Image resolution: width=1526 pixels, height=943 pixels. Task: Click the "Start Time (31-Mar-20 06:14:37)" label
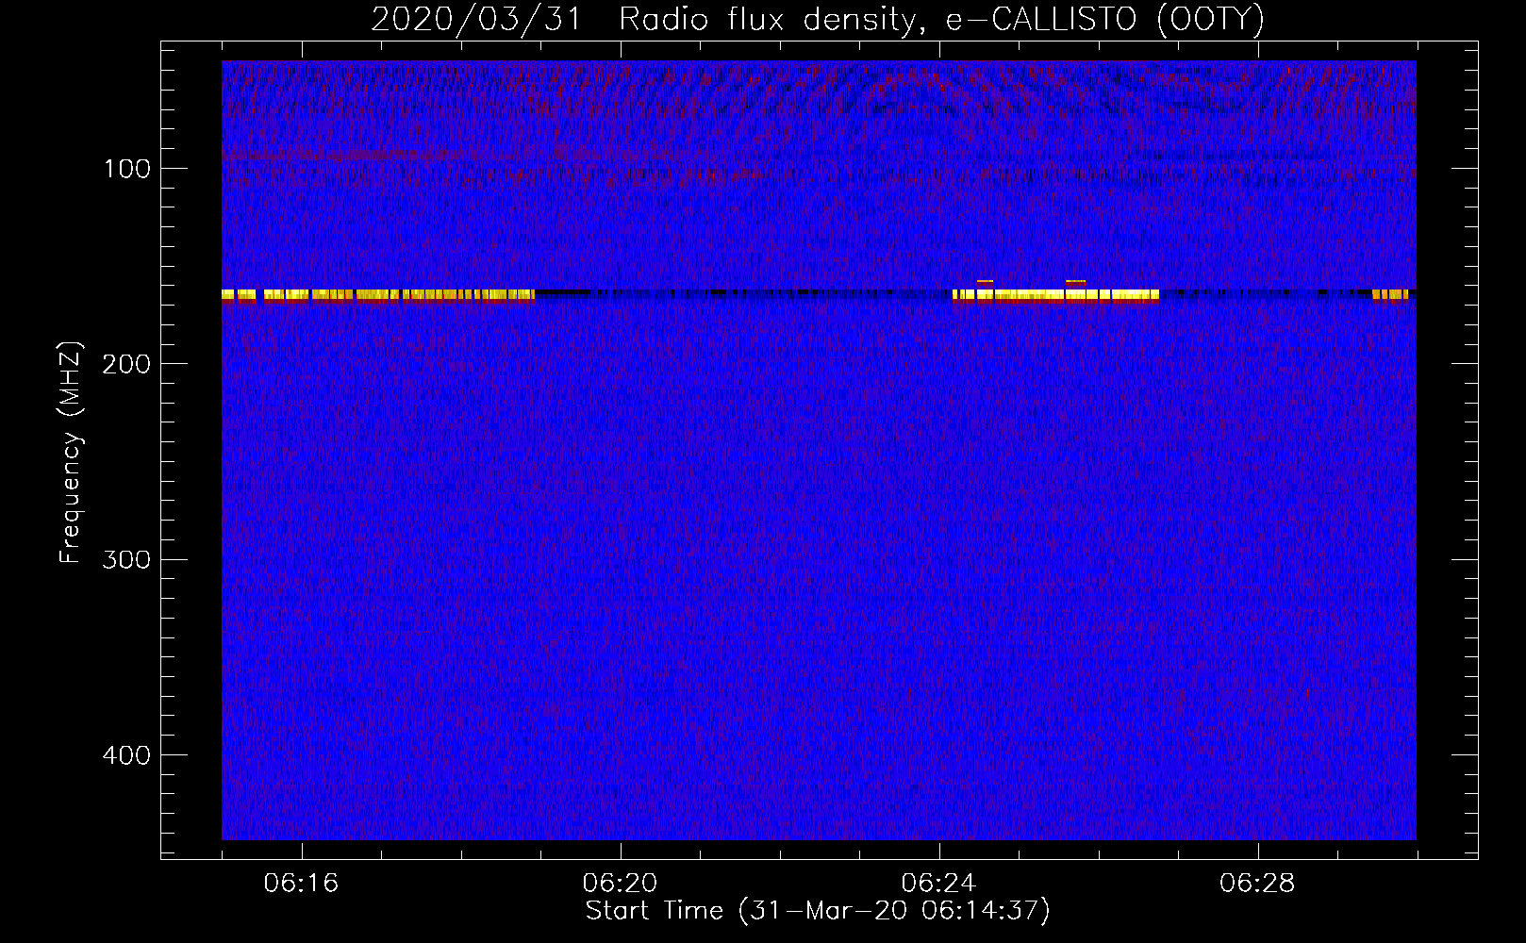[818, 911]
